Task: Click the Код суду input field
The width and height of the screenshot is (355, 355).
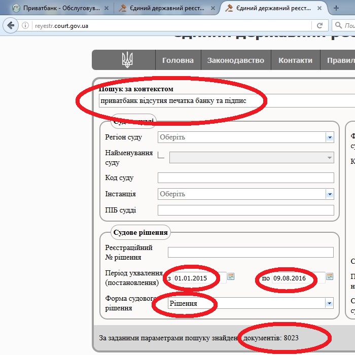Action: tap(246, 177)
